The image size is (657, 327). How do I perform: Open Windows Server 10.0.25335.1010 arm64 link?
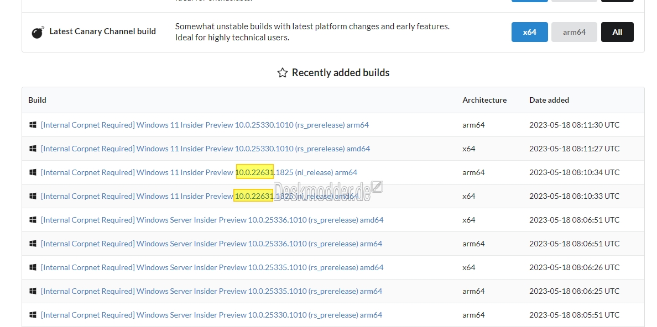tap(211, 291)
